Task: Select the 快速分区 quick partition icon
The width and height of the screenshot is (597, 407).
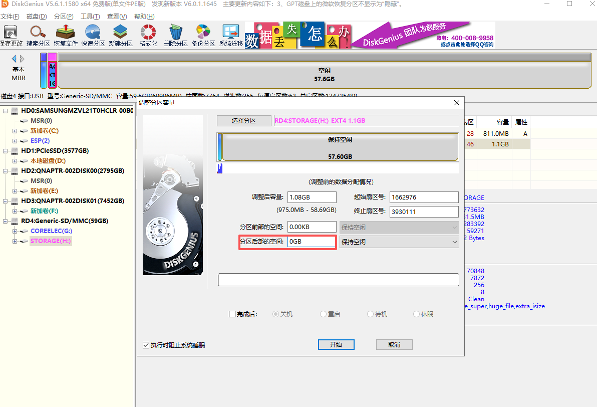Action: click(x=93, y=35)
